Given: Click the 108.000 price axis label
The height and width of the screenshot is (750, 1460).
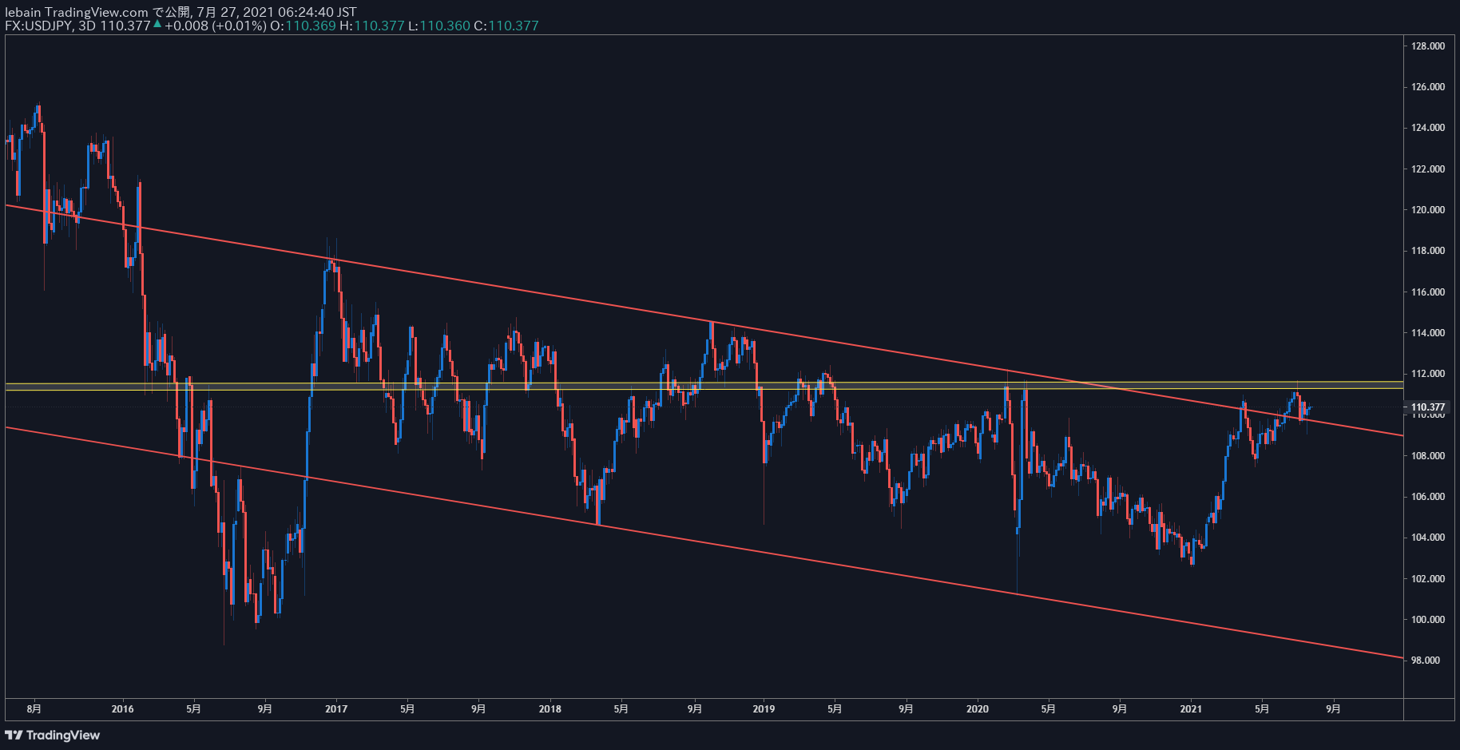Looking at the screenshot, I should click(1428, 456).
